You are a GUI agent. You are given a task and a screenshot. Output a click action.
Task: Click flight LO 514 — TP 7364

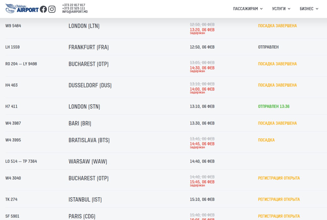21,161
